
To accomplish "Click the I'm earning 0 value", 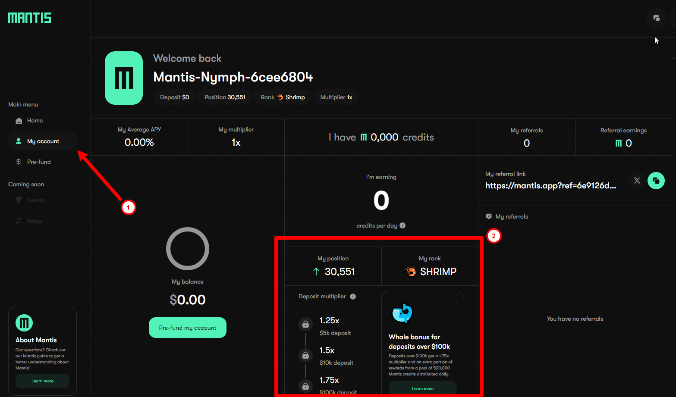I will pyautogui.click(x=381, y=200).
